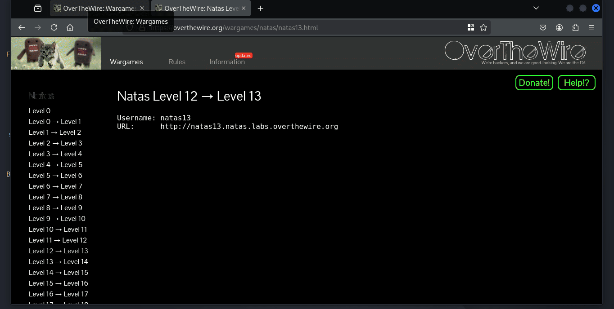Open Level 2 → Level 3 link
This screenshot has height=309, width=614.
(55, 143)
